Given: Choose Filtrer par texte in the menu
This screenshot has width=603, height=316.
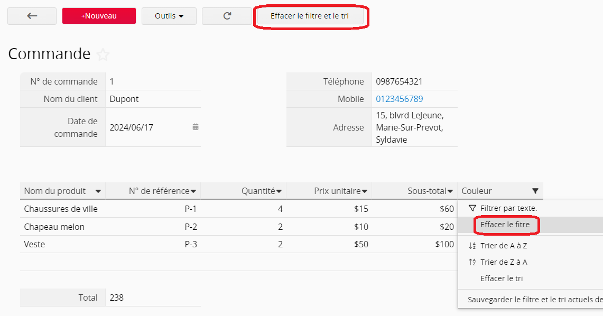Looking at the screenshot, I should pos(530,208).
